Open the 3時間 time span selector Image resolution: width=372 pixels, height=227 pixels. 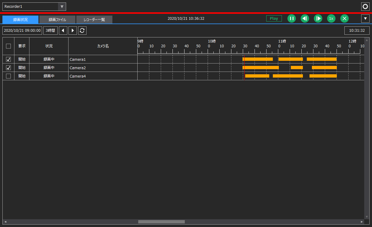[x=50, y=31]
